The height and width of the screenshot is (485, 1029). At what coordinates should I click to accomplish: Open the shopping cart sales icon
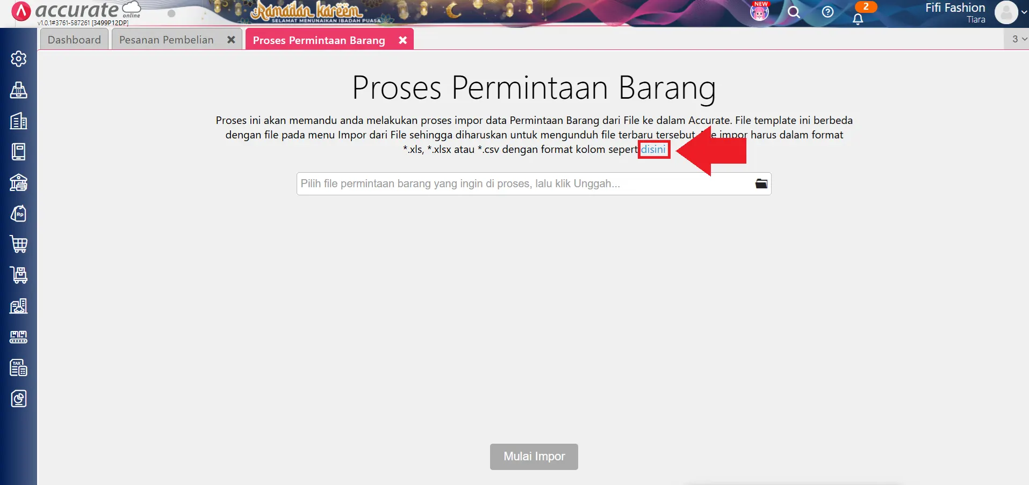(18, 245)
